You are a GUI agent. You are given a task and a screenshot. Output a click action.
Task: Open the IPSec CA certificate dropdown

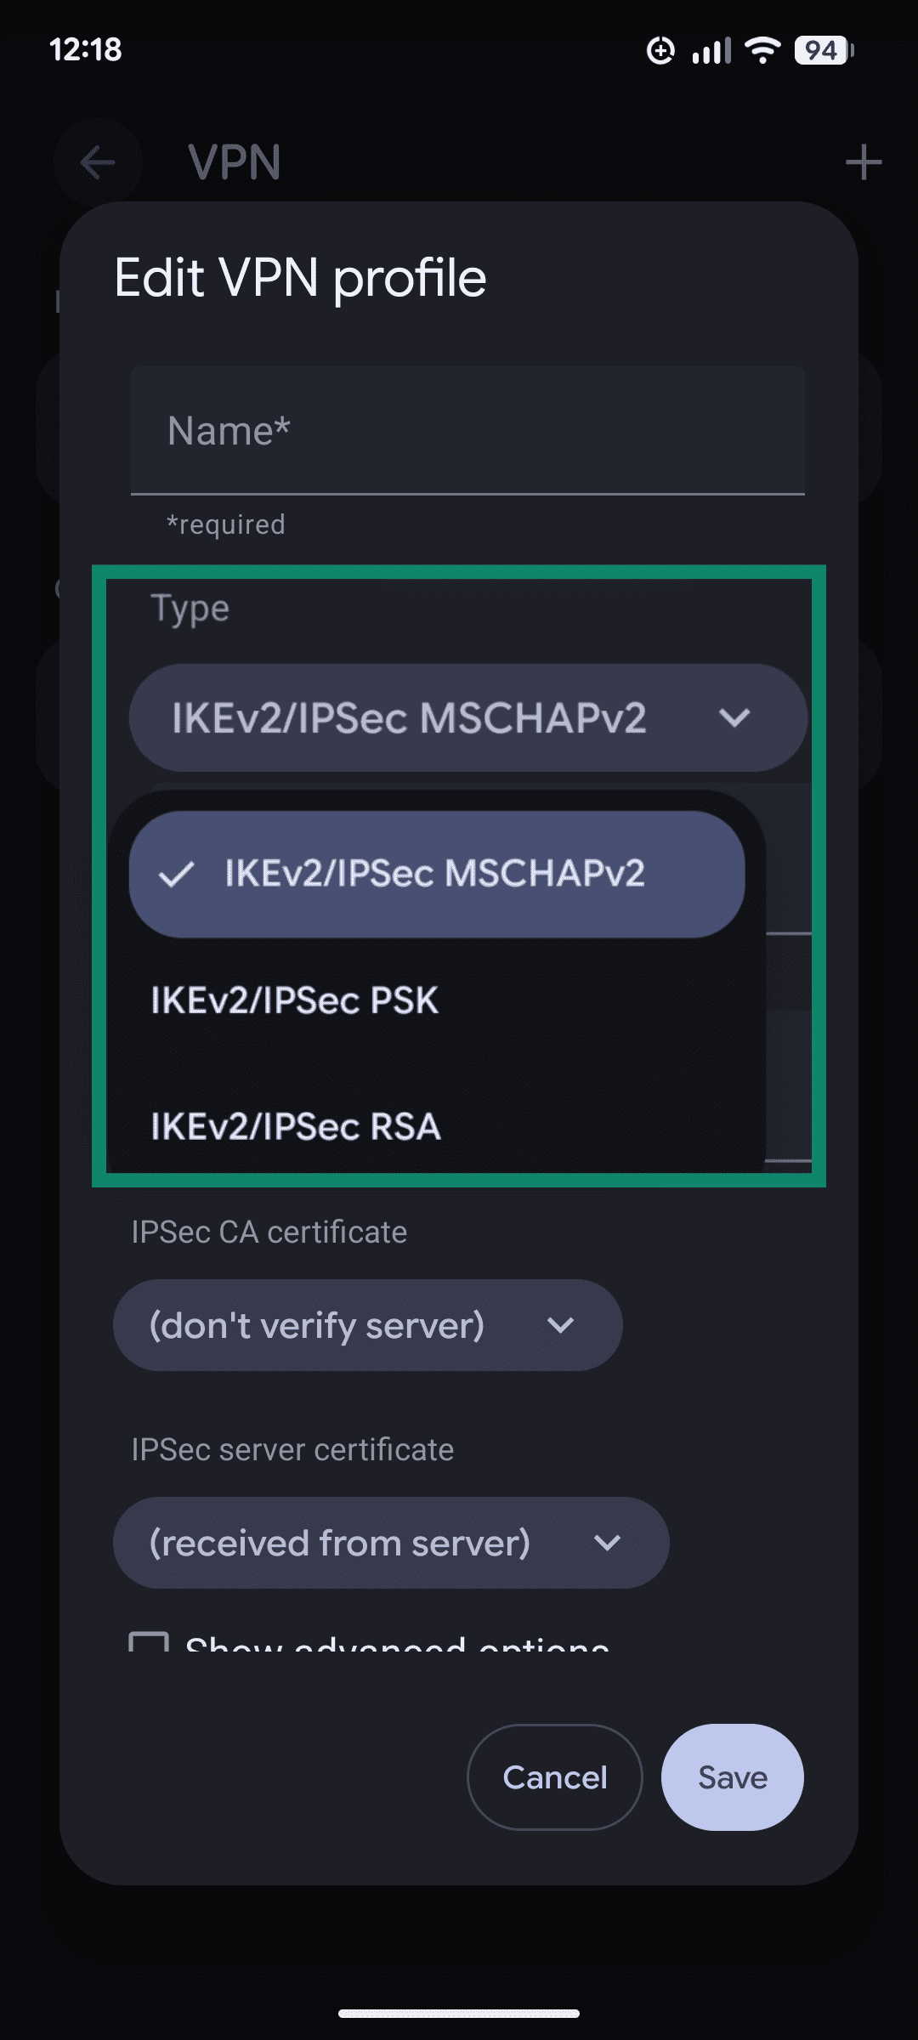(x=366, y=1324)
